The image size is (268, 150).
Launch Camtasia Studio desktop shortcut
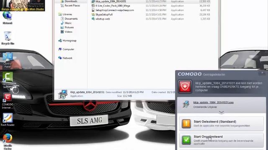pyautogui.click(x=8, y=80)
